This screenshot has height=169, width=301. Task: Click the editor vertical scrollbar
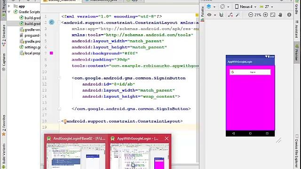coord(198,90)
